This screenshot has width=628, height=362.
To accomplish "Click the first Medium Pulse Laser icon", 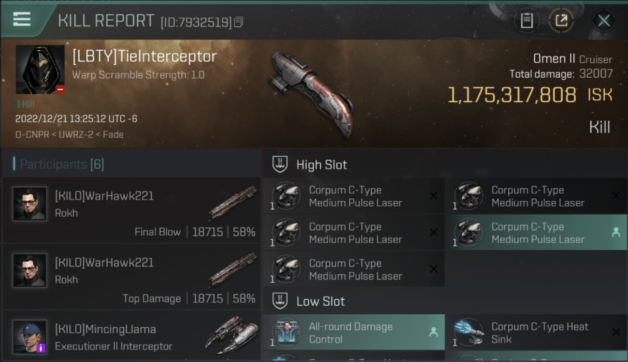I will click(x=286, y=196).
